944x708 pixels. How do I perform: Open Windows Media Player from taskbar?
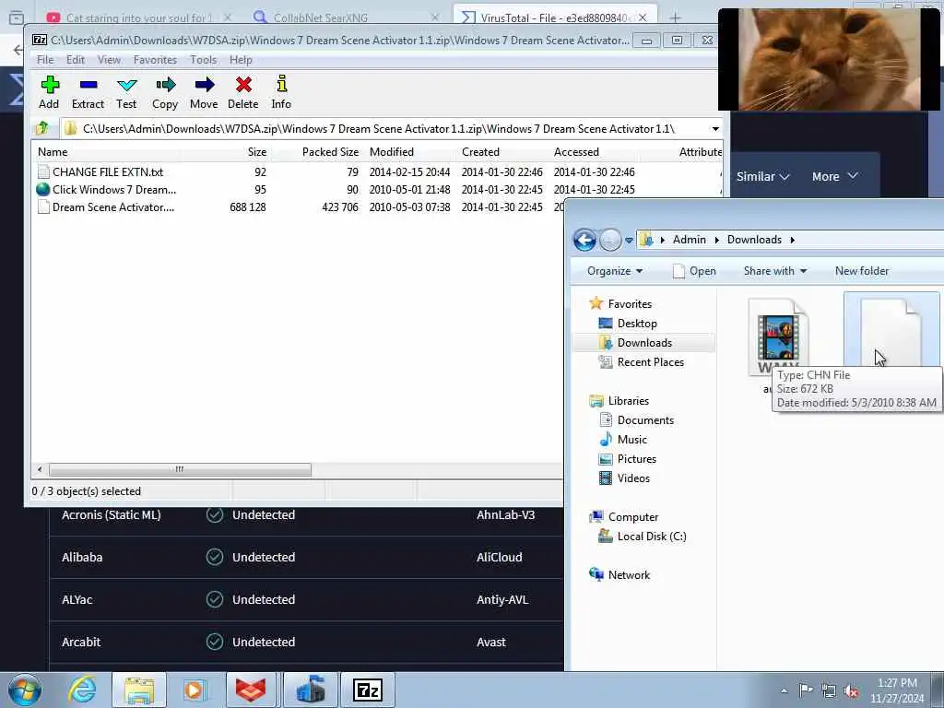(x=195, y=690)
